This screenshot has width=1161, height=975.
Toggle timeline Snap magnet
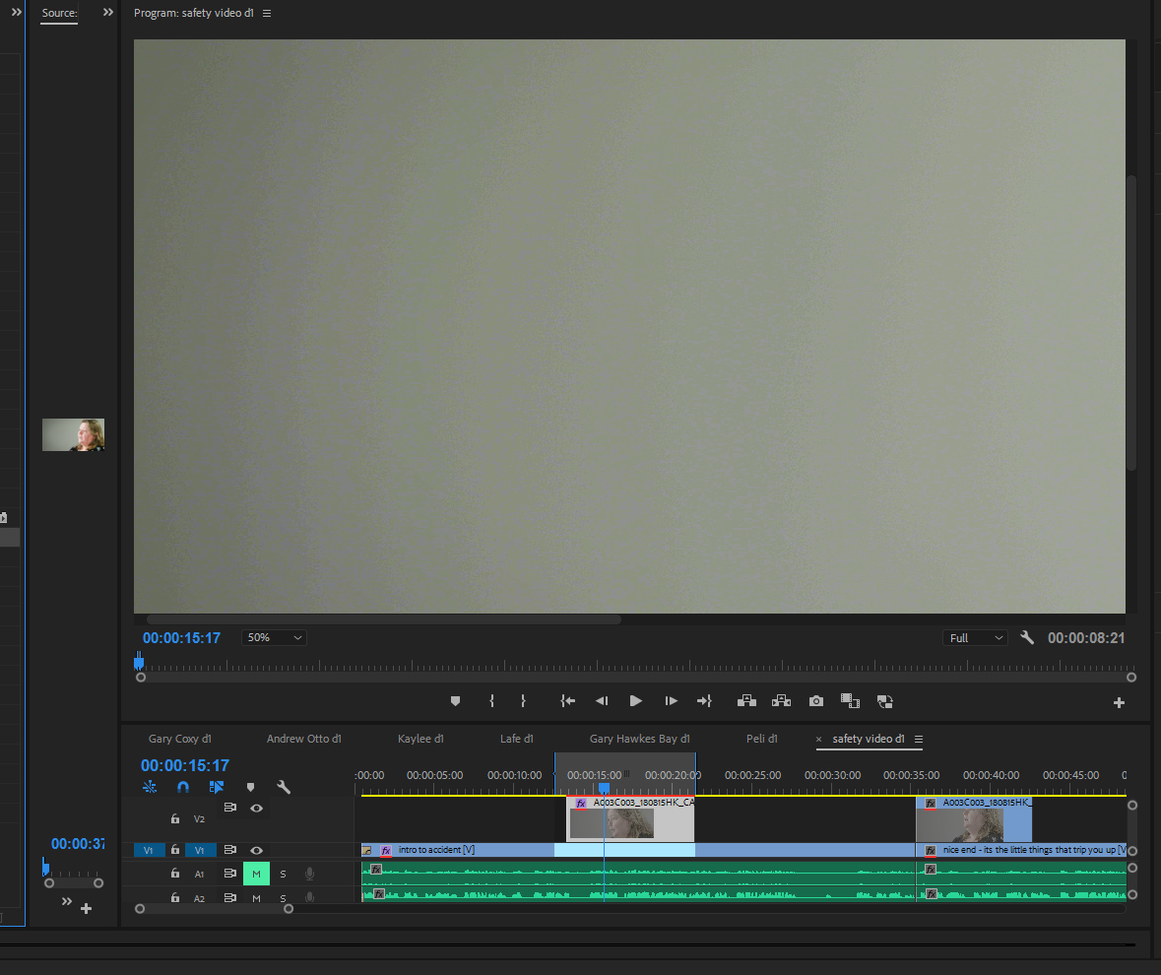click(183, 787)
